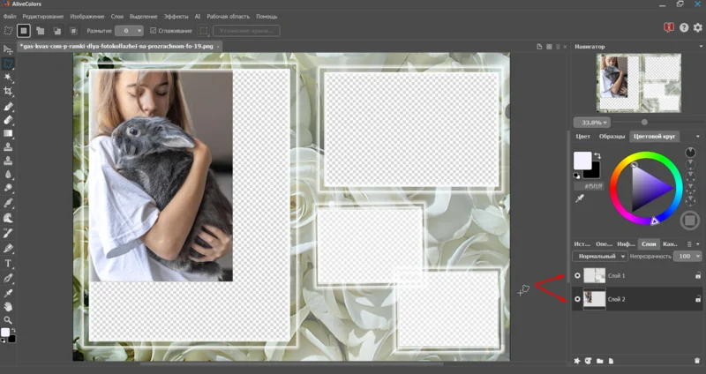Open the zoom percentage dropdown 33.8%
This screenshot has width=706, height=374.
tap(593, 123)
